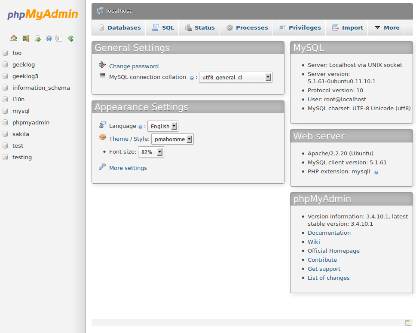The image size is (416, 333).
Task: Click the new window icon at bottom right
Action: pos(408,323)
